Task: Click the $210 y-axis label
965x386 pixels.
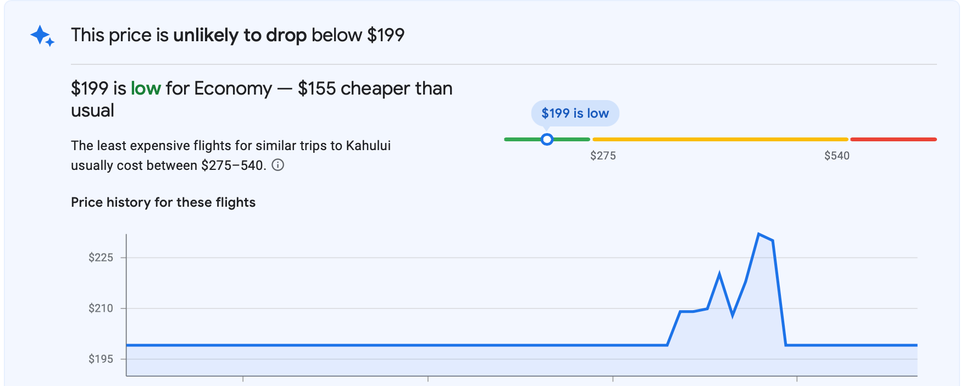Action: 101,308
